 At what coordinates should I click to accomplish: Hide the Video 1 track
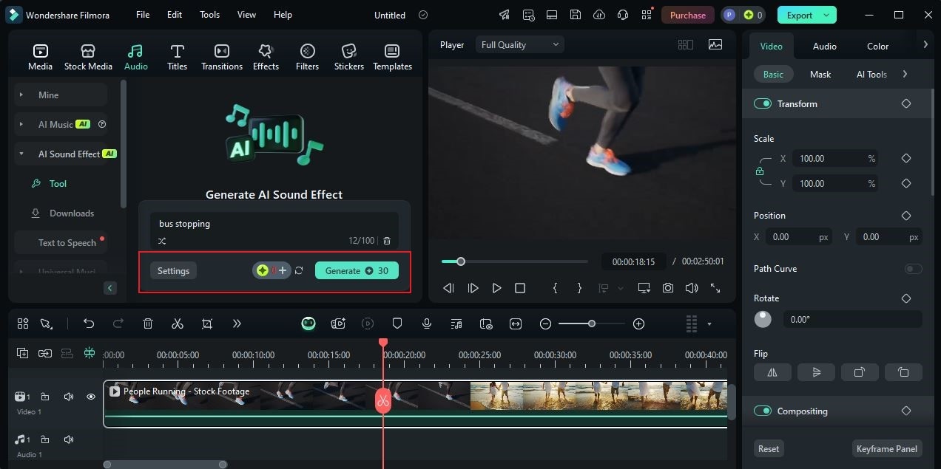pyautogui.click(x=91, y=397)
